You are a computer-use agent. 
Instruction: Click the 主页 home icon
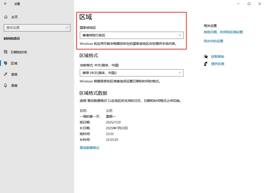tap(6, 17)
